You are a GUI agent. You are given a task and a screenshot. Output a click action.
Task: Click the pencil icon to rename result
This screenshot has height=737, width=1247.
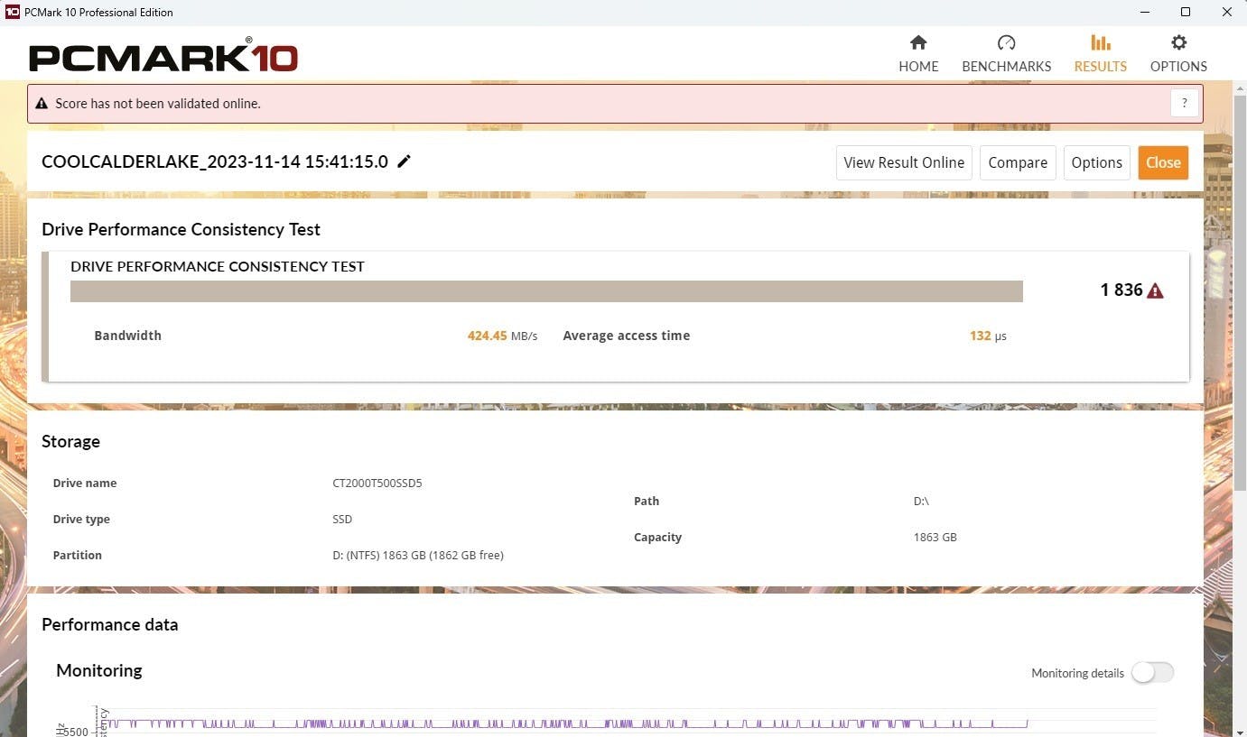coord(405,161)
